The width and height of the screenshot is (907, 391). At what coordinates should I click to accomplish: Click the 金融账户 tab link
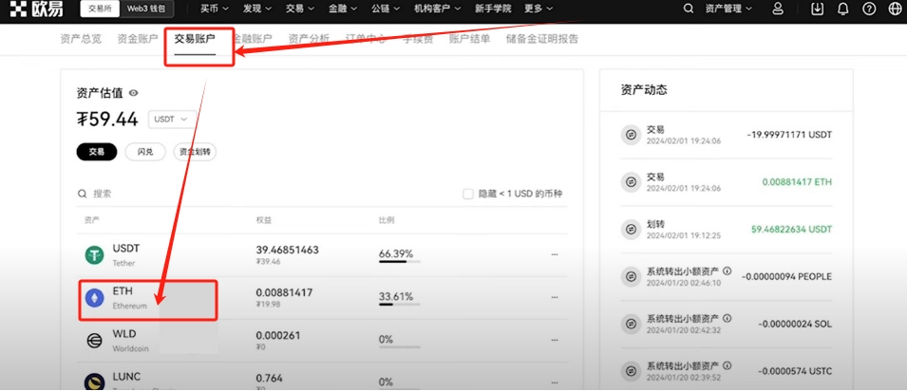click(253, 39)
